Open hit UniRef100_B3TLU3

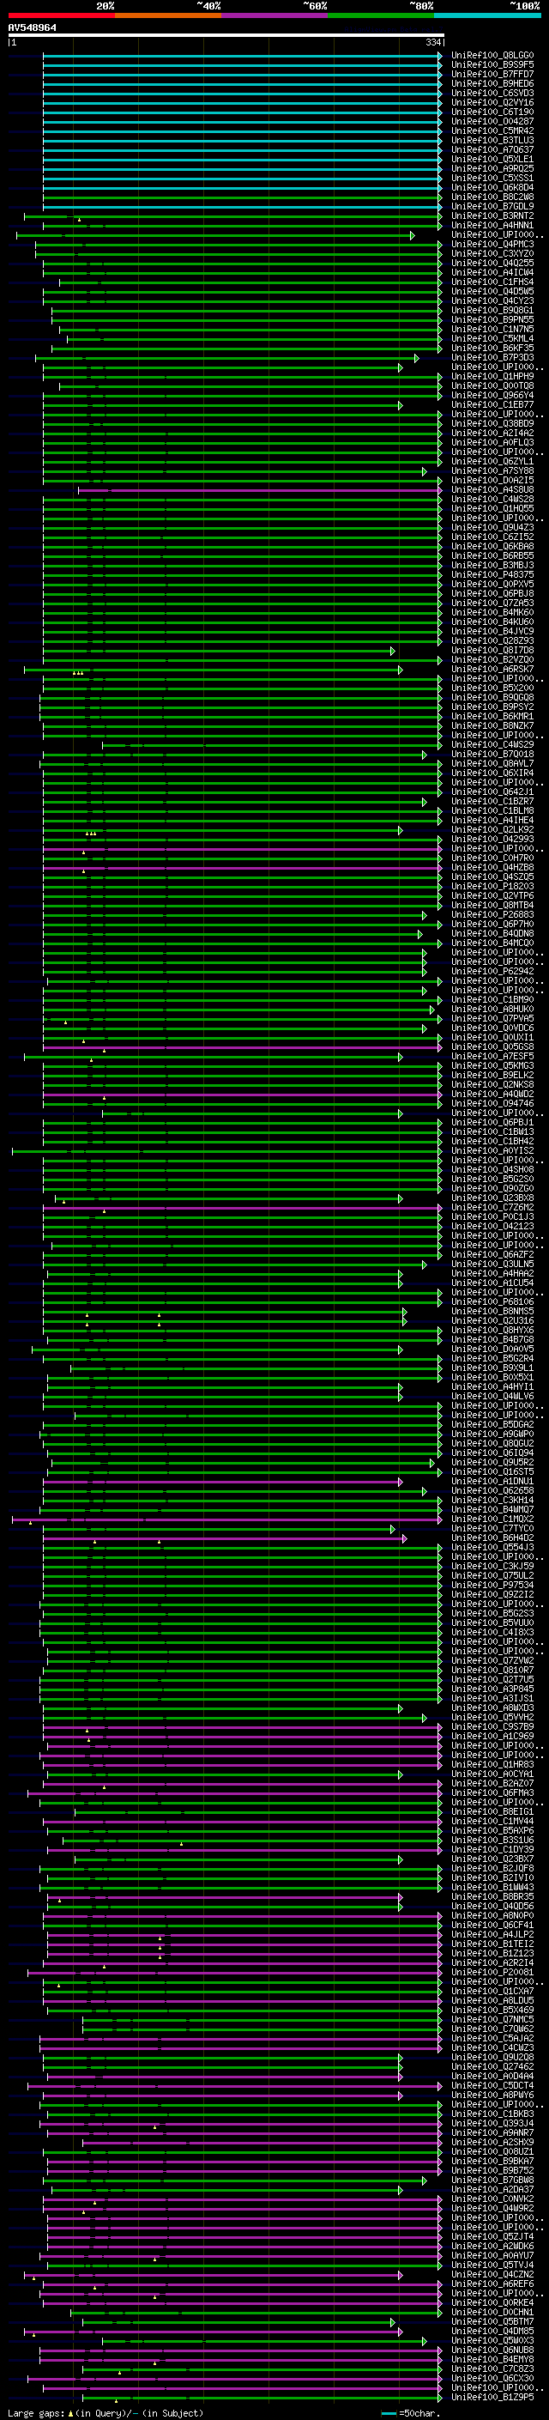492,140
